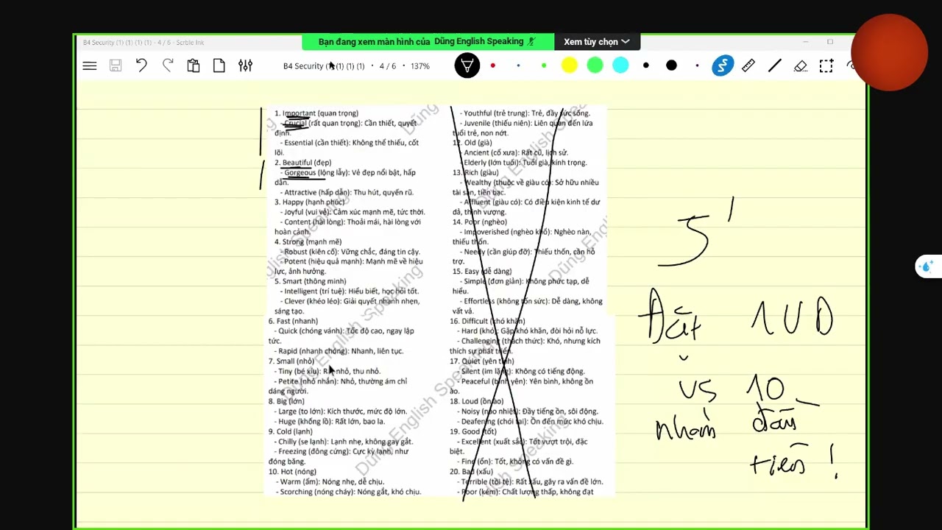Click the heading 9. Cold (lạnh)
The width and height of the screenshot is (942, 530).
[x=291, y=431]
